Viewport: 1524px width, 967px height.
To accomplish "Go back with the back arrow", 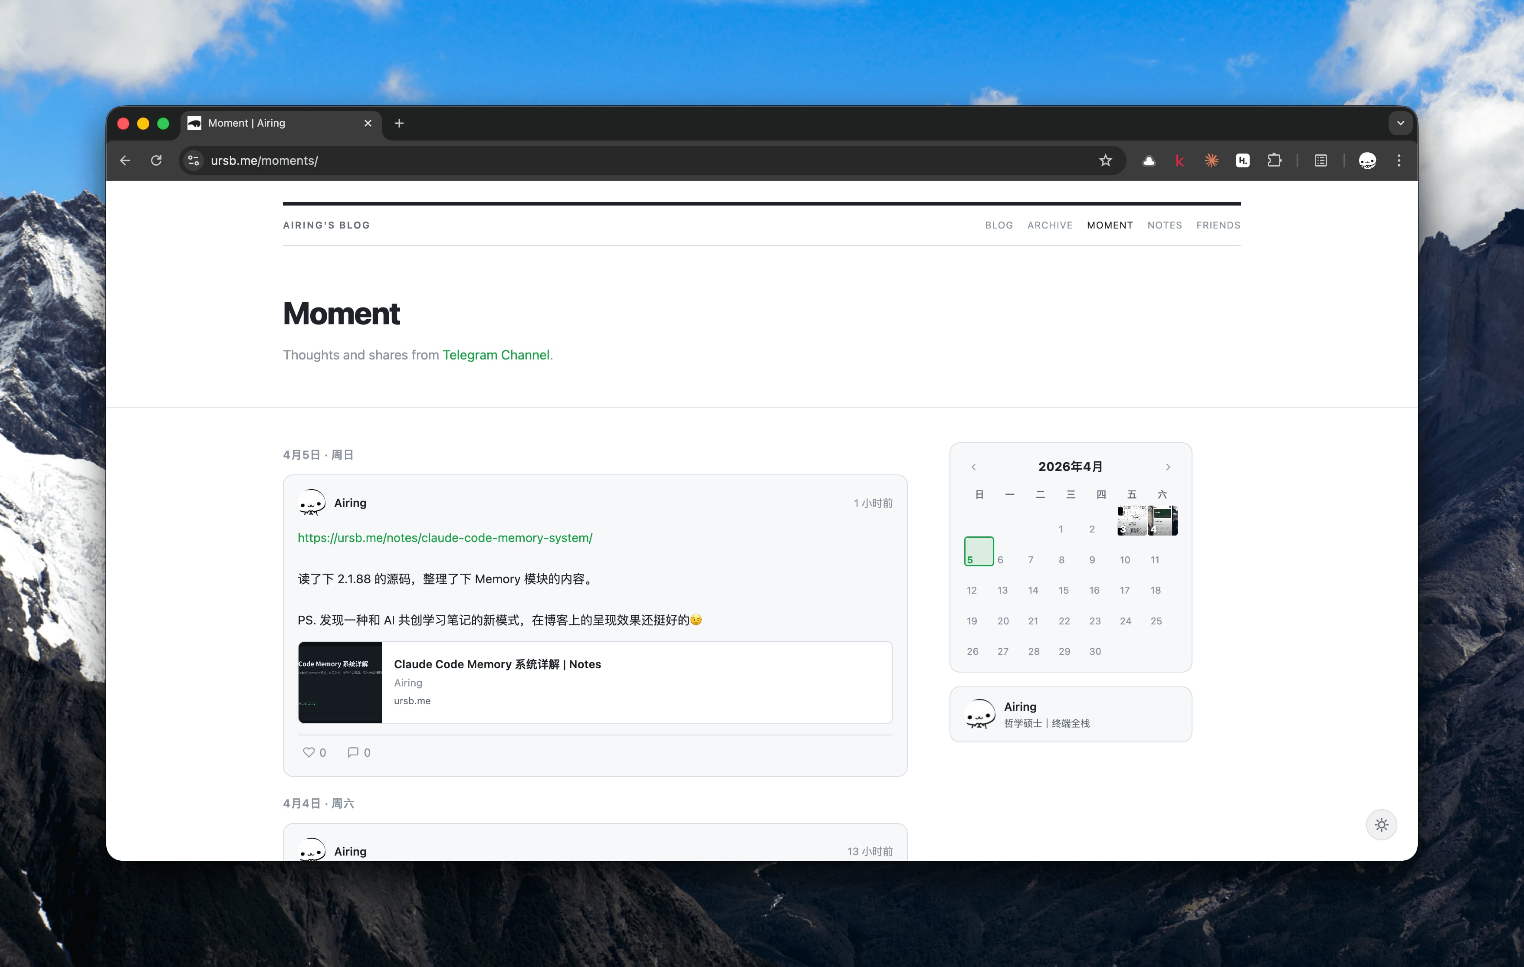I will (x=125, y=160).
